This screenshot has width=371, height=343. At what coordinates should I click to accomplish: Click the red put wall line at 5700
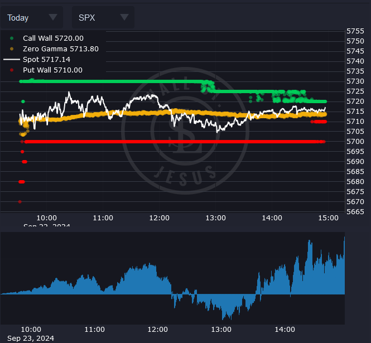[175, 142]
